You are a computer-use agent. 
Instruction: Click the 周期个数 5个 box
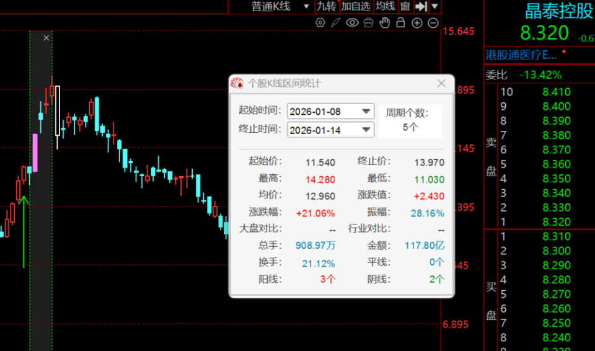[410, 121]
